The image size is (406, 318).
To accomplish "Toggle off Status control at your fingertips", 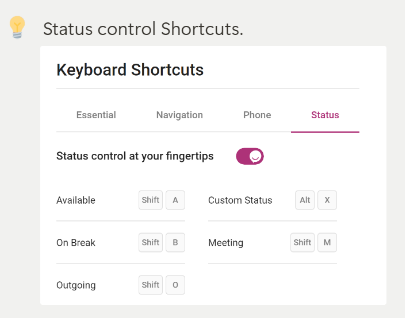I will click(x=250, y=156).
